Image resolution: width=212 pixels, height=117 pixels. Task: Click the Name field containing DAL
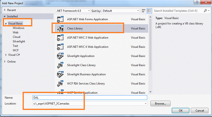point(90,98)
